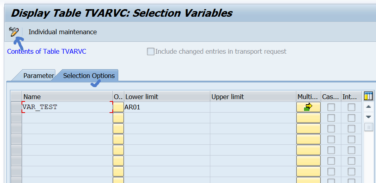
Task: Switch to the Parameter tab
Action: (38, 76)
